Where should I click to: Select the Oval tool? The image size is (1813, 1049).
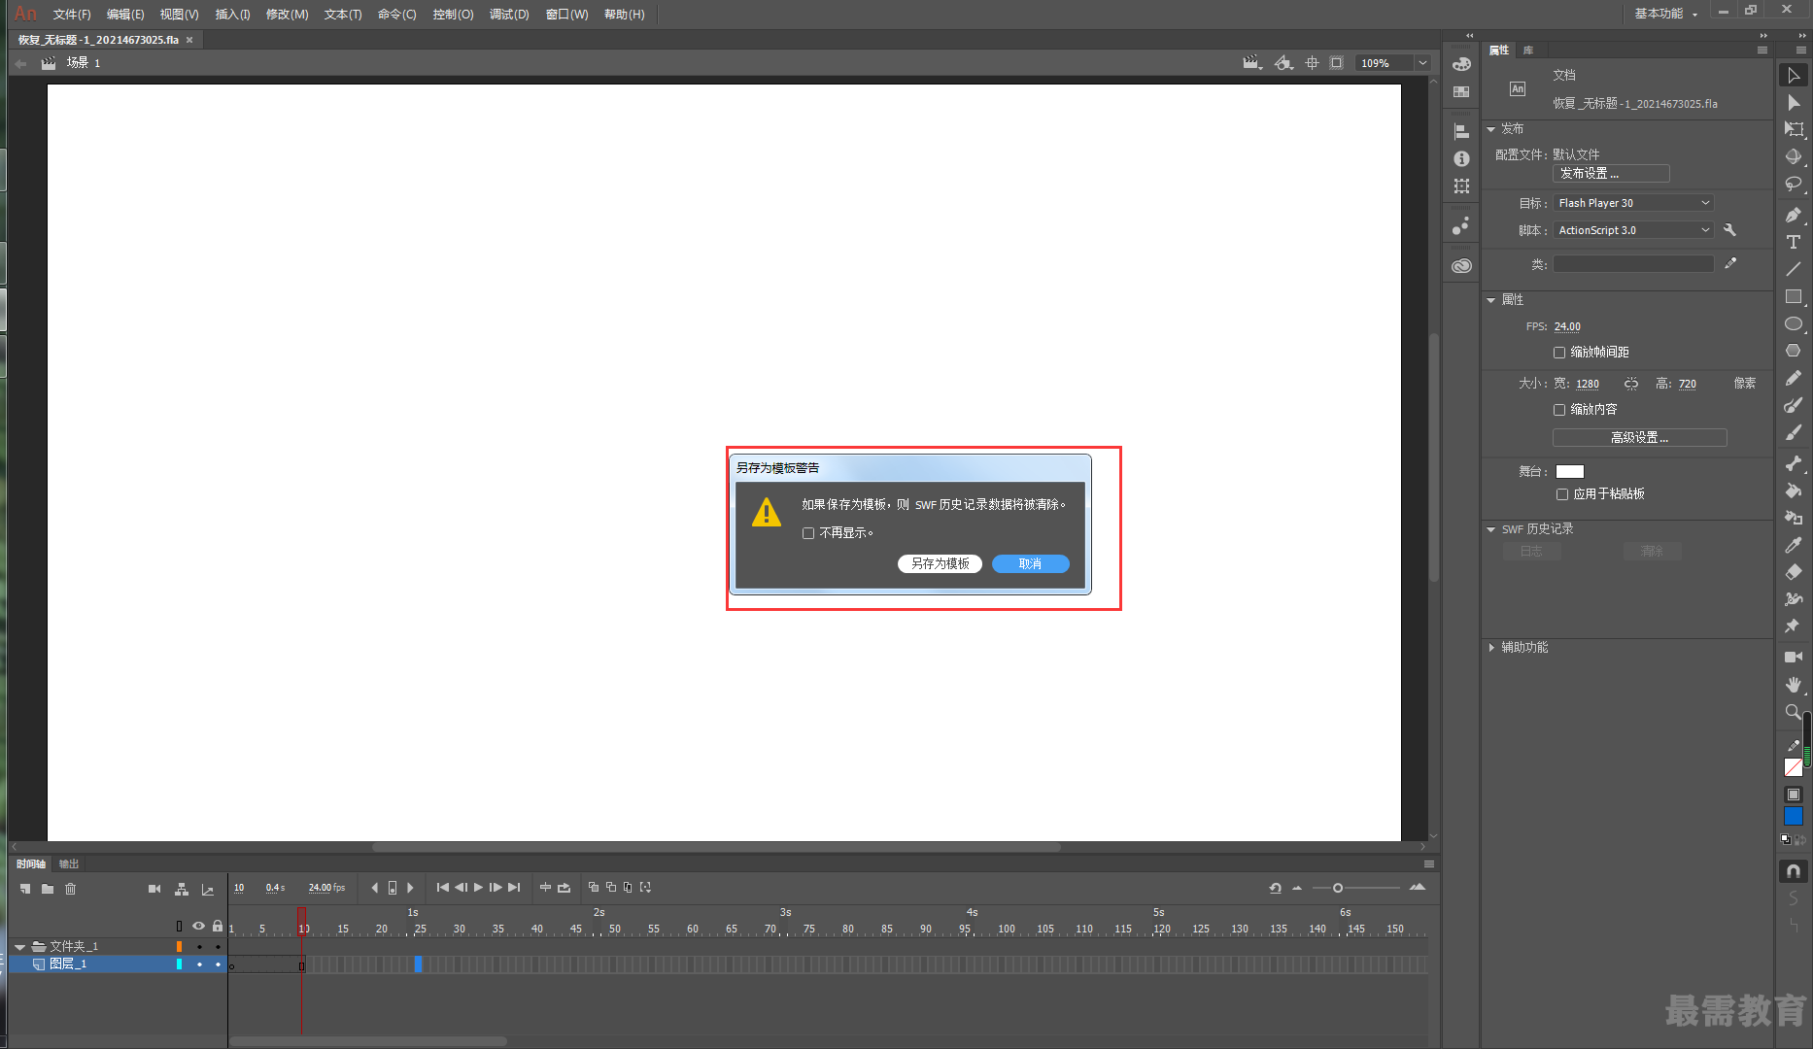pos(1794,323)
